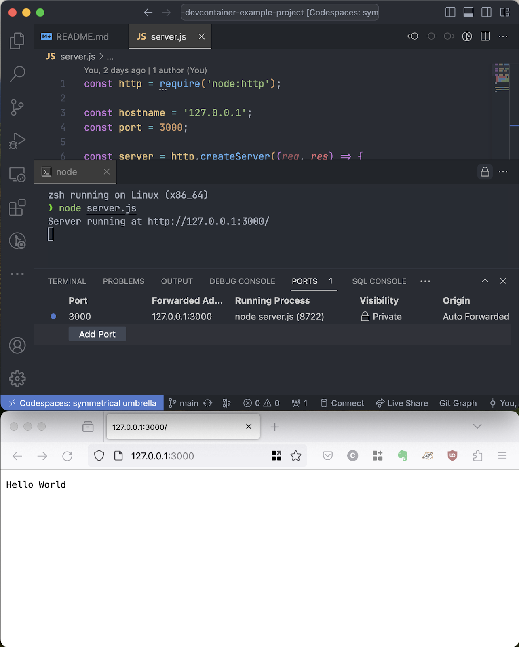Click the Add Port button
Viewport: 519px width, 647px height.
point(97,334)
